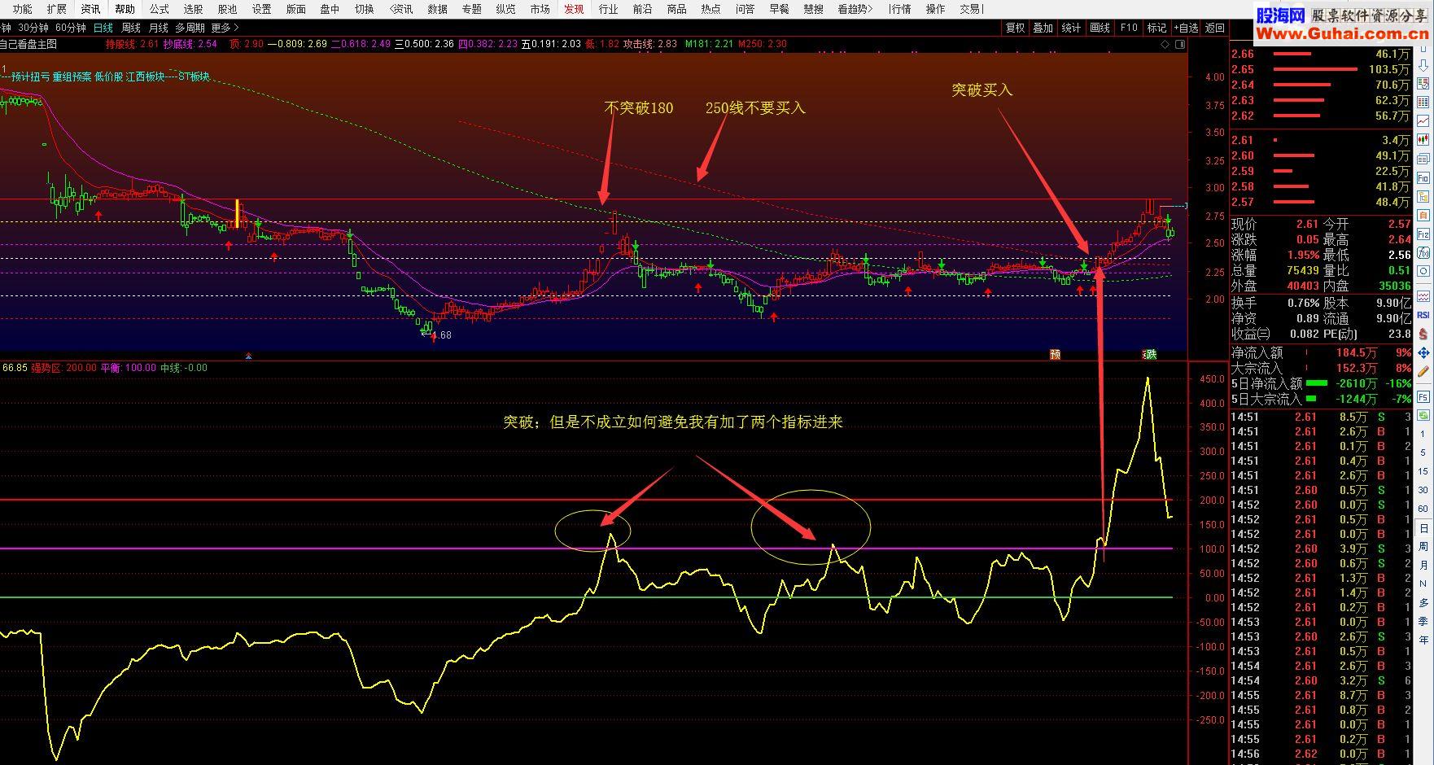Select the 年 yearly period in sidebar
This screenshot has width=1434, height=765.
coord(1423,640)
